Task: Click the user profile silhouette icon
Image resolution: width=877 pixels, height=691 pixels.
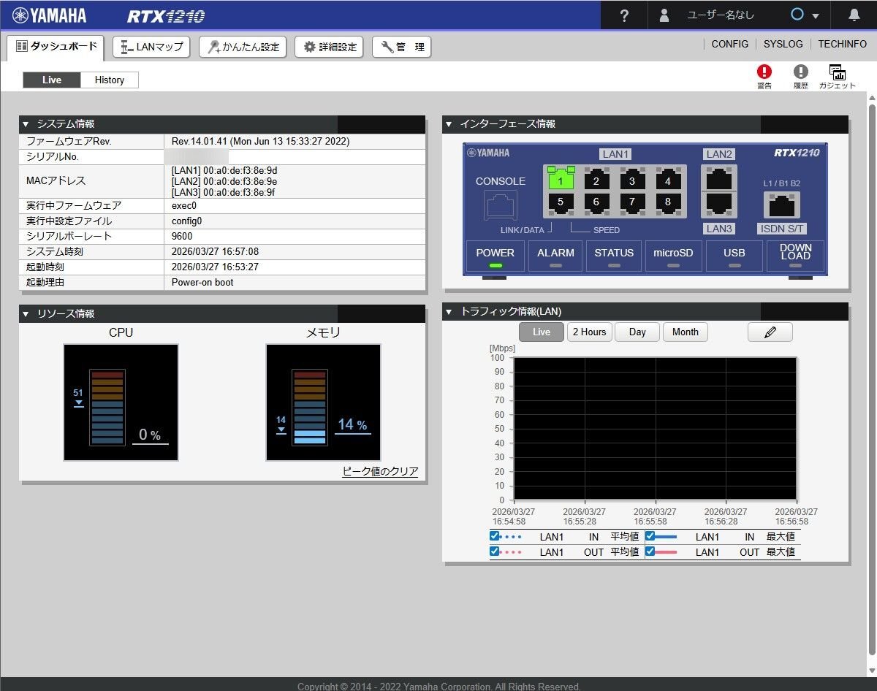Action: point(664,15)
